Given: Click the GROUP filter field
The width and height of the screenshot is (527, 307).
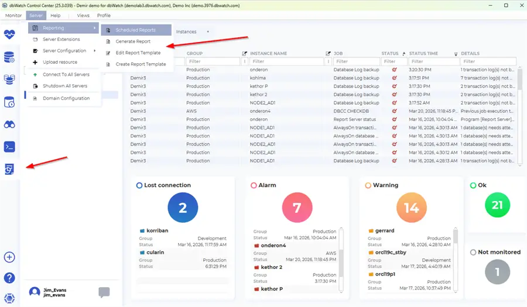Looking at the screenshot, I should tap(213, 61).
